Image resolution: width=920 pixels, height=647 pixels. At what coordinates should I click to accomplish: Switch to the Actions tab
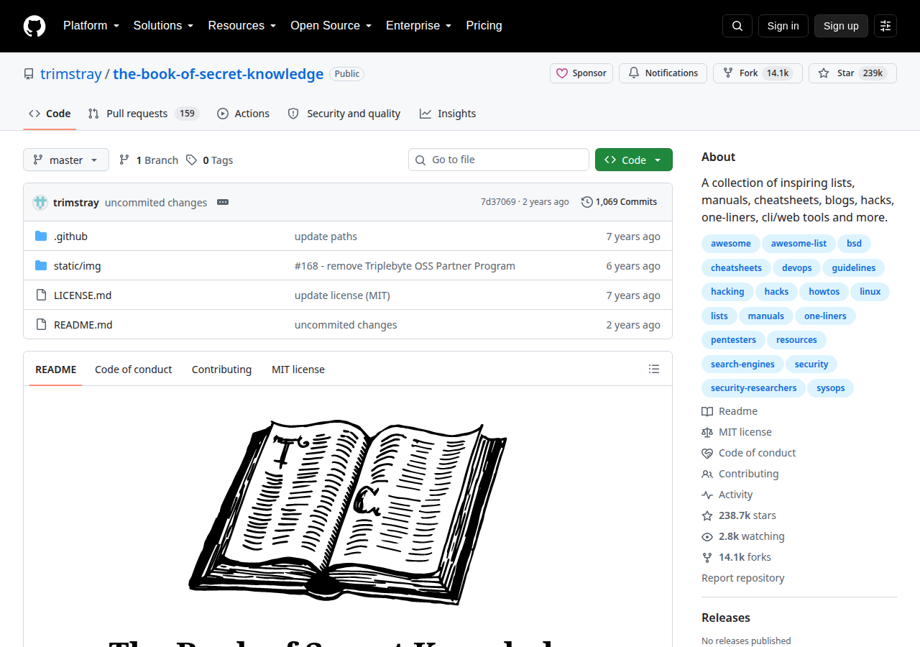243,114
